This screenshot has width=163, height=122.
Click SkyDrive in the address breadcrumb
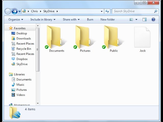coord(49,11)
